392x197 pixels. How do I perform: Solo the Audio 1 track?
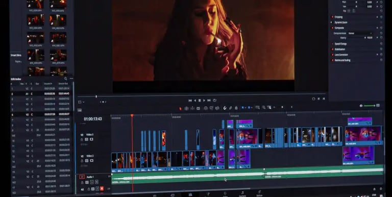pos(92,182)
